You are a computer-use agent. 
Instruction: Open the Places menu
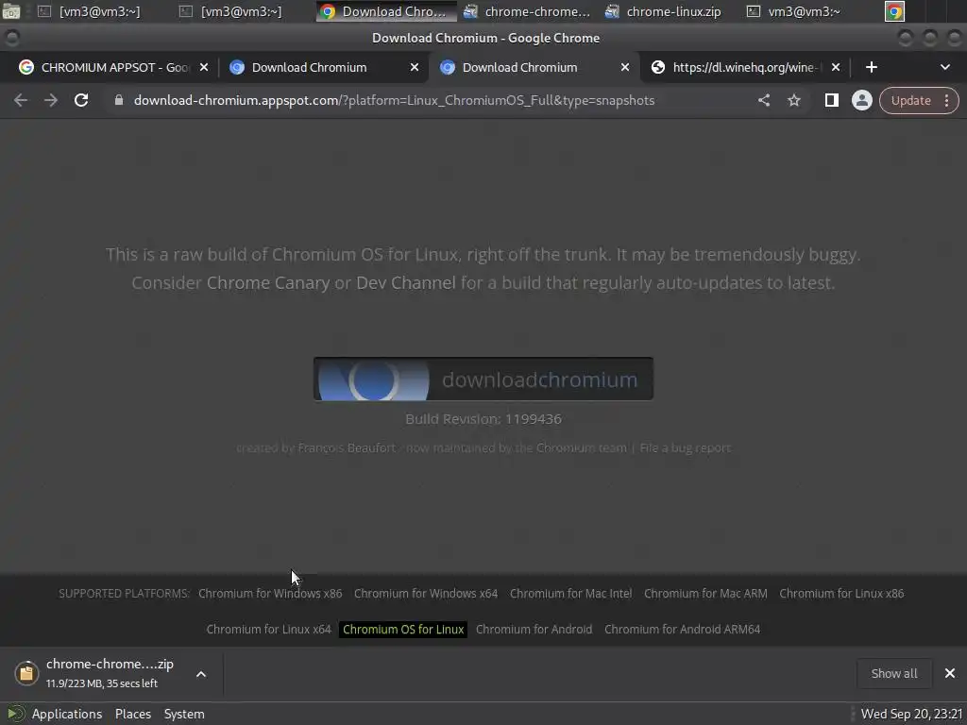tap(132, 714)
